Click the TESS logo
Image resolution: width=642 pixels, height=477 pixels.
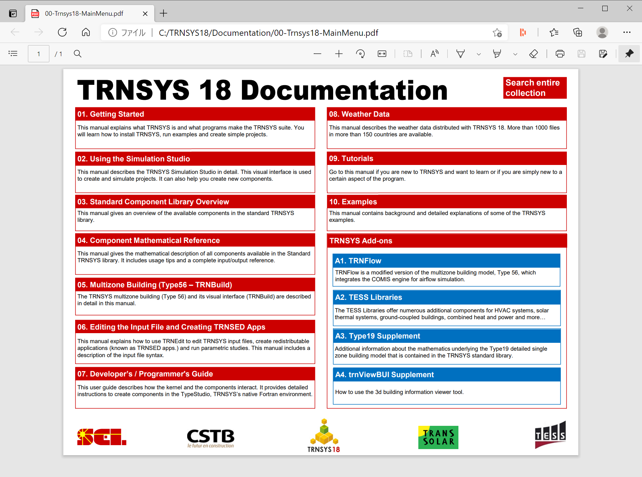[550, 435]
